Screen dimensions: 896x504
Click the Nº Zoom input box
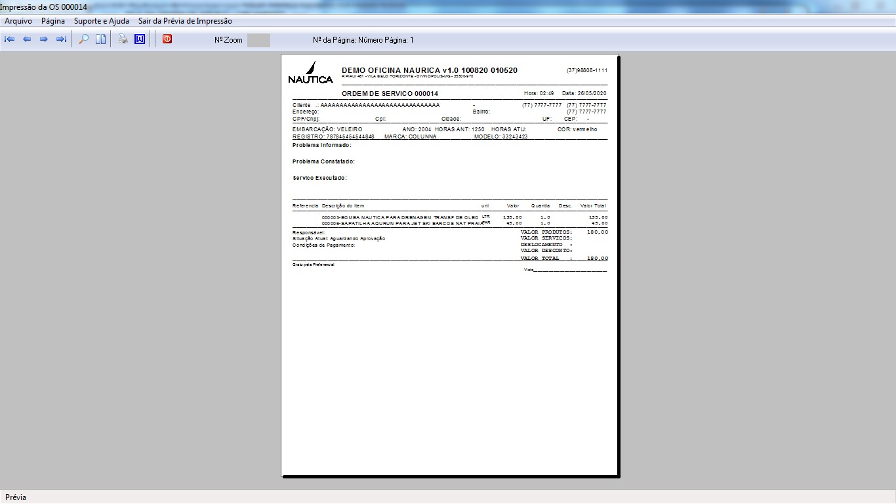point(258,40)
